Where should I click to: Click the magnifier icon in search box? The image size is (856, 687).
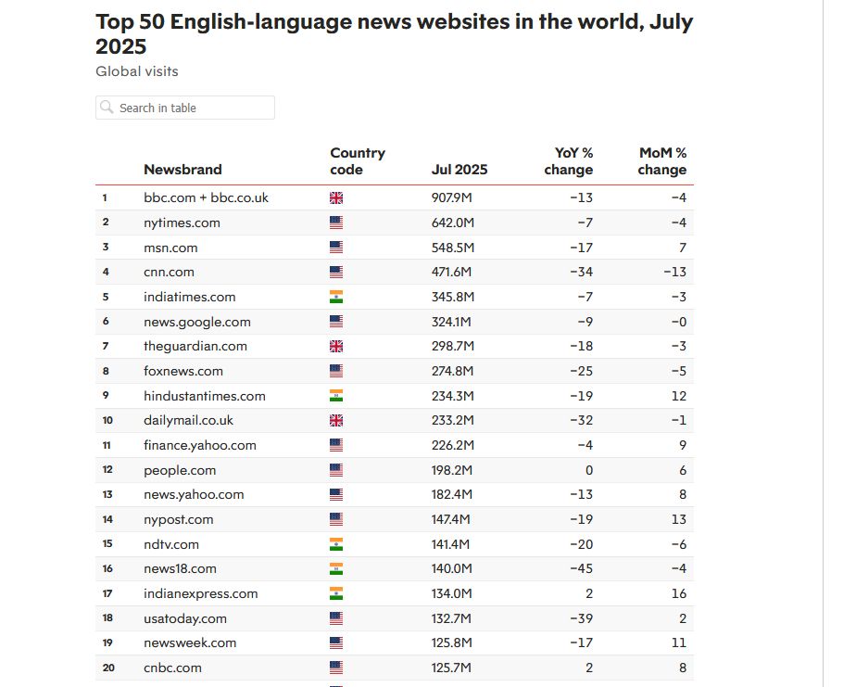pyautogui.click(x=107, y=108)
